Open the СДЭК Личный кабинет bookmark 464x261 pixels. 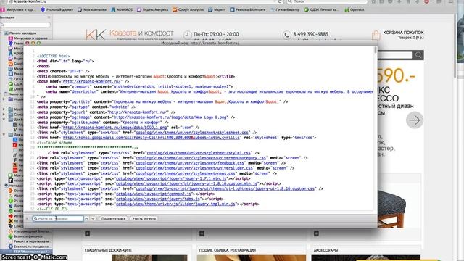(321, 9)
